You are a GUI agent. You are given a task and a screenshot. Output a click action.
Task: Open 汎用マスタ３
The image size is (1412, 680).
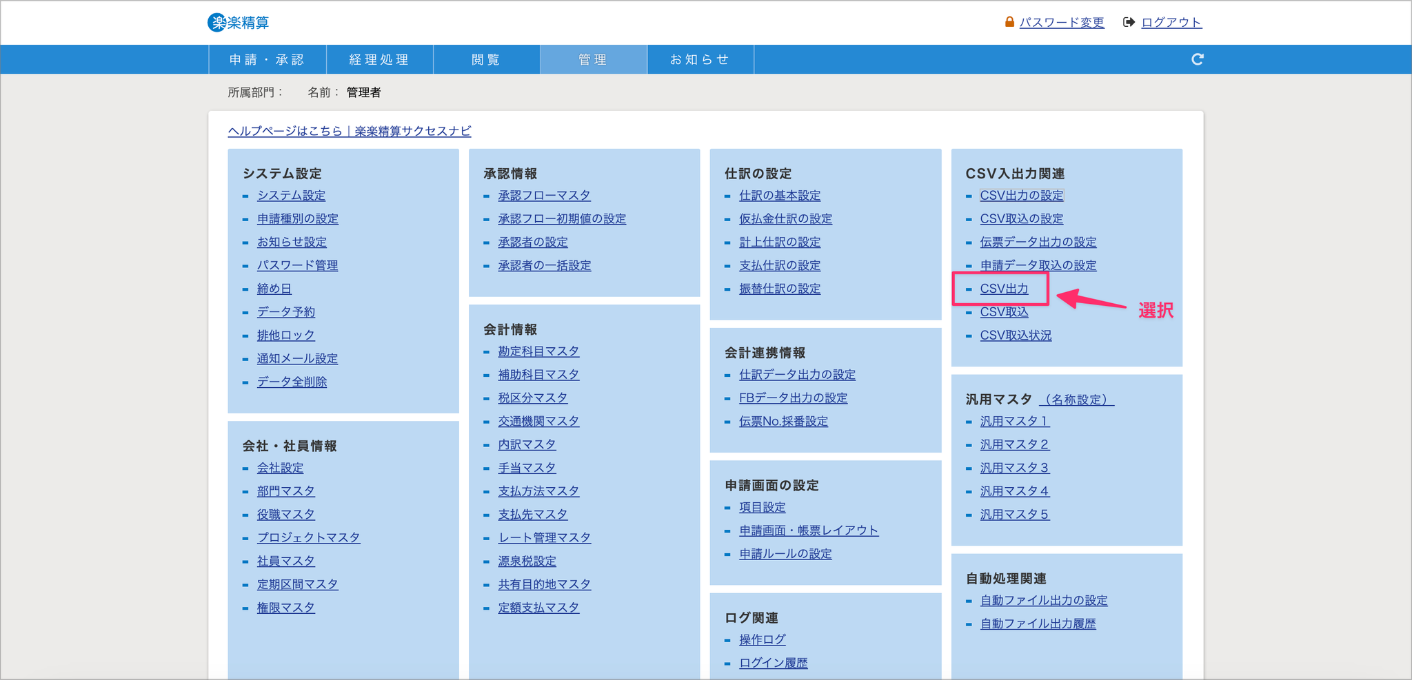[1015, 468]
